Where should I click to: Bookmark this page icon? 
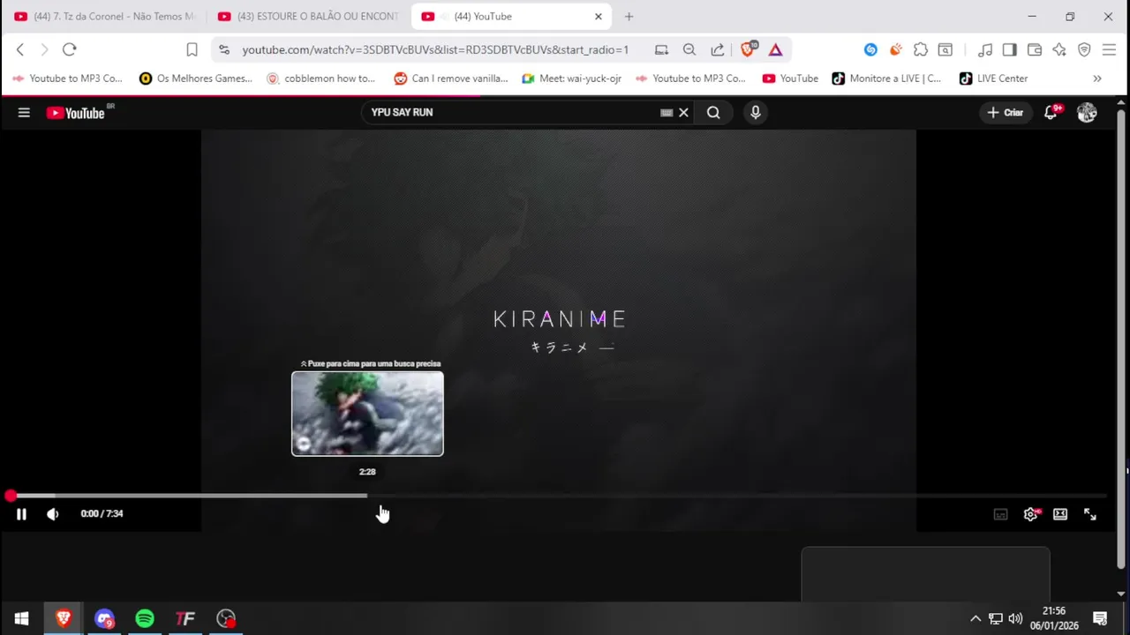(x=192, y=49)
